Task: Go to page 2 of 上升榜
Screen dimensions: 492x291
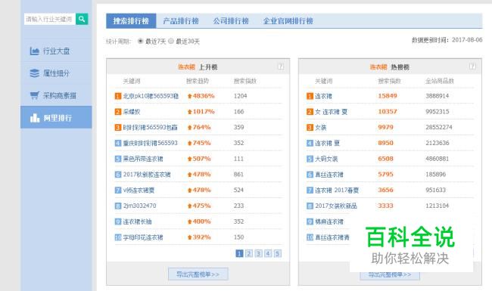Action: coord(249,253)
